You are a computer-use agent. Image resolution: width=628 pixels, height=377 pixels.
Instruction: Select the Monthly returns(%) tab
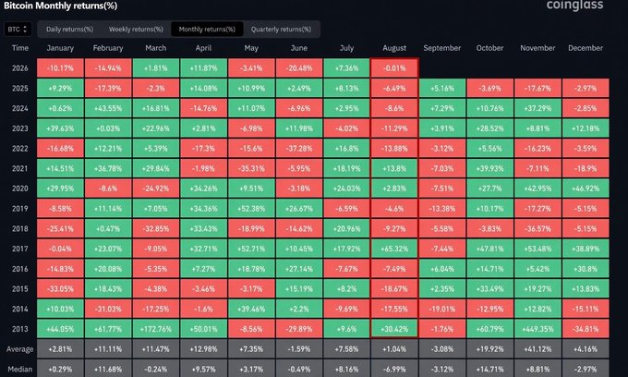(207, 30)
